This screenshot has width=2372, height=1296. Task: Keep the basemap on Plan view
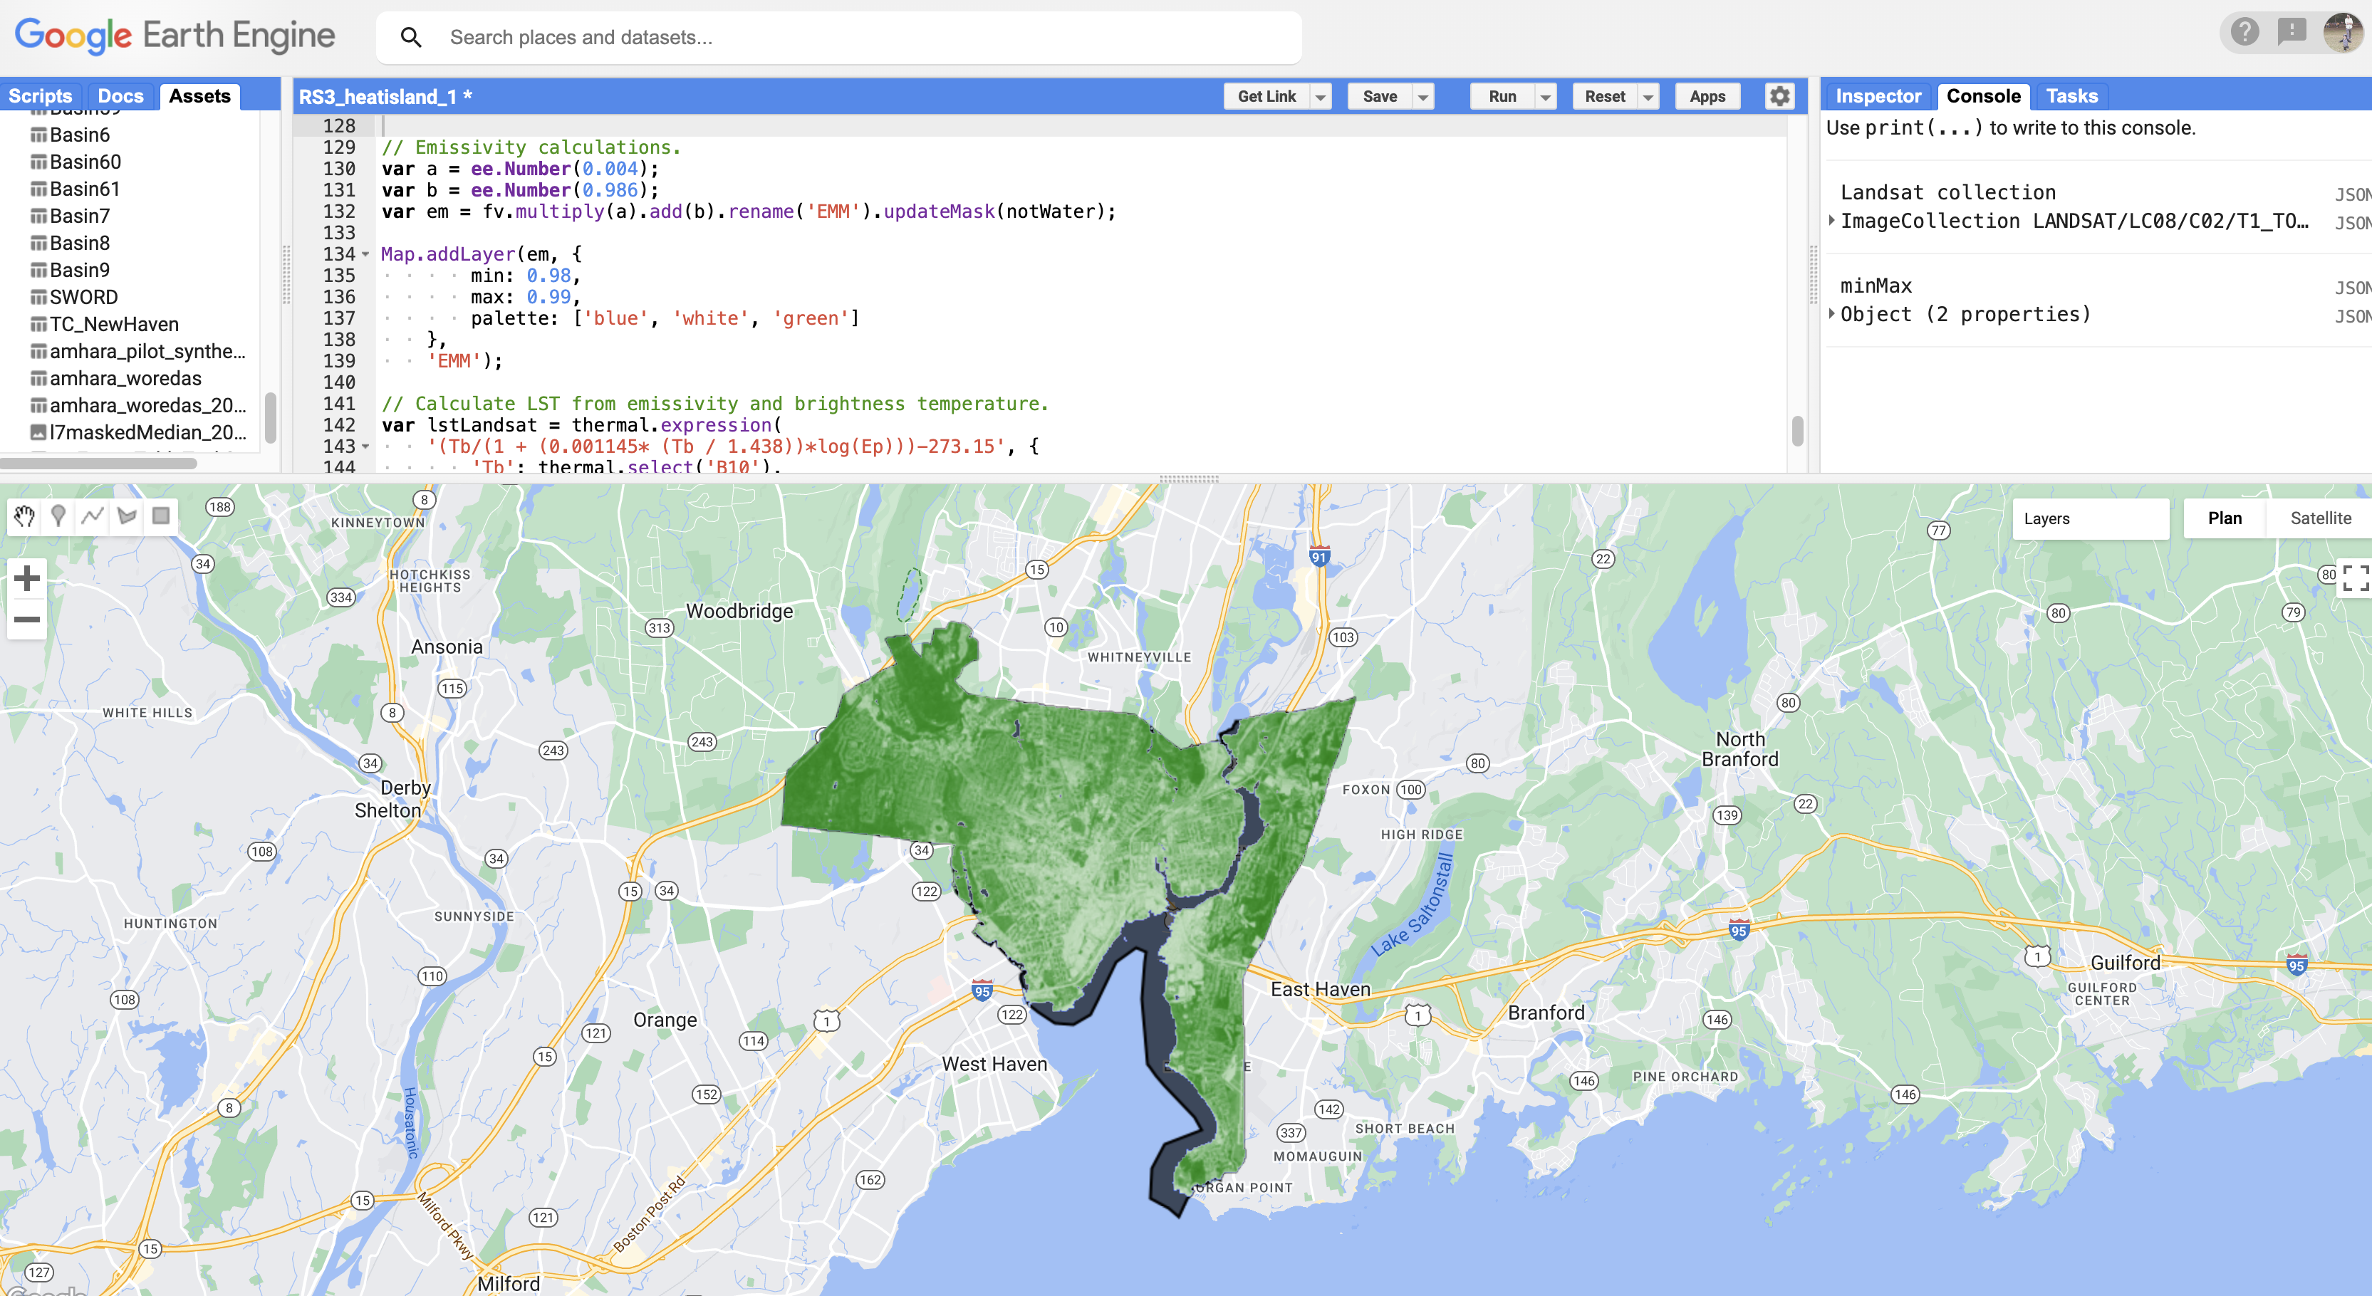pos(2224,518)
